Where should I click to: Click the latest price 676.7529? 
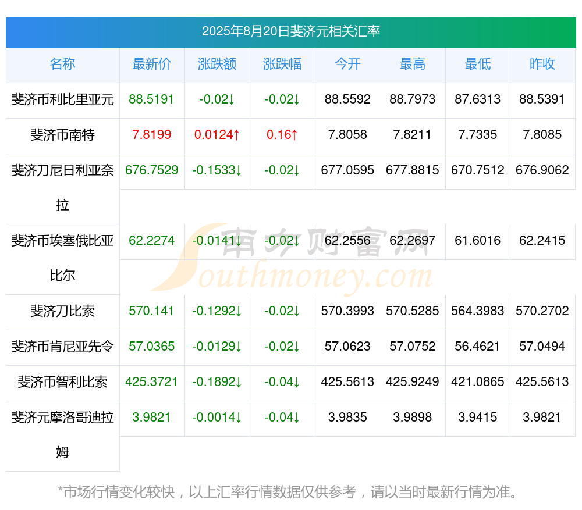pos(151,170)
